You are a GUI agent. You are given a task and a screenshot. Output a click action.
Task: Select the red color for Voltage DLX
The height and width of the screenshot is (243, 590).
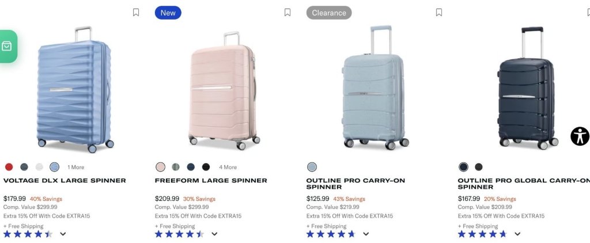(9, 167)
